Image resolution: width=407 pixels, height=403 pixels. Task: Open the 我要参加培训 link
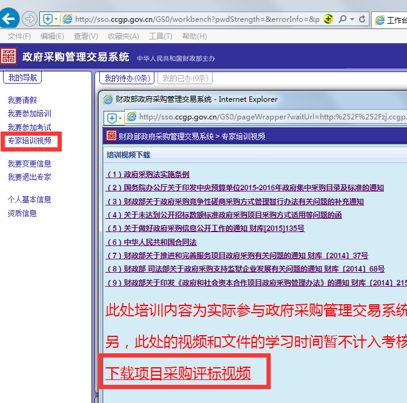click(30, 113)
